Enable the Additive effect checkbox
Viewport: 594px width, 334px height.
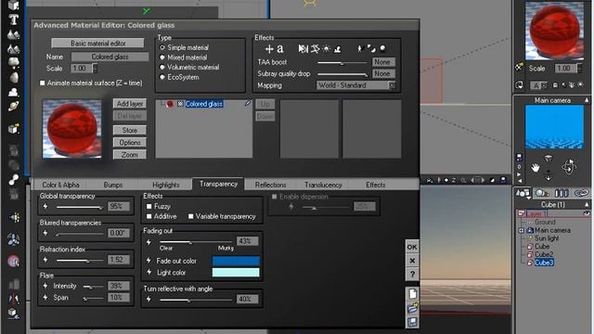[x=148, y=216]
